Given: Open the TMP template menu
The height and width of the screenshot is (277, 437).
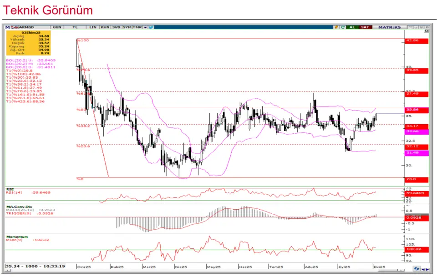Looking at the screenshot, I should [137, 27].
